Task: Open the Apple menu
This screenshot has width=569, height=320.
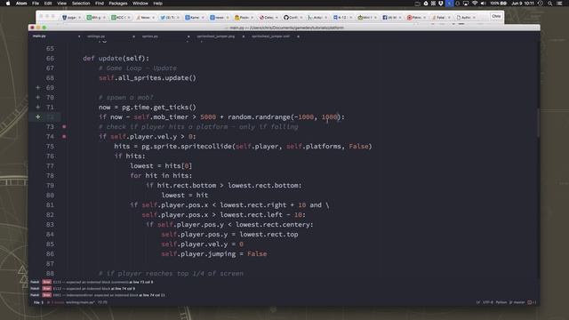Action: click(8, 4)
